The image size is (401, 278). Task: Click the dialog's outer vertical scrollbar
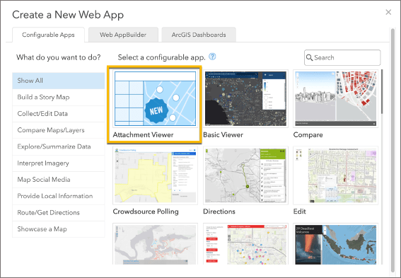(x=393, y=151)
